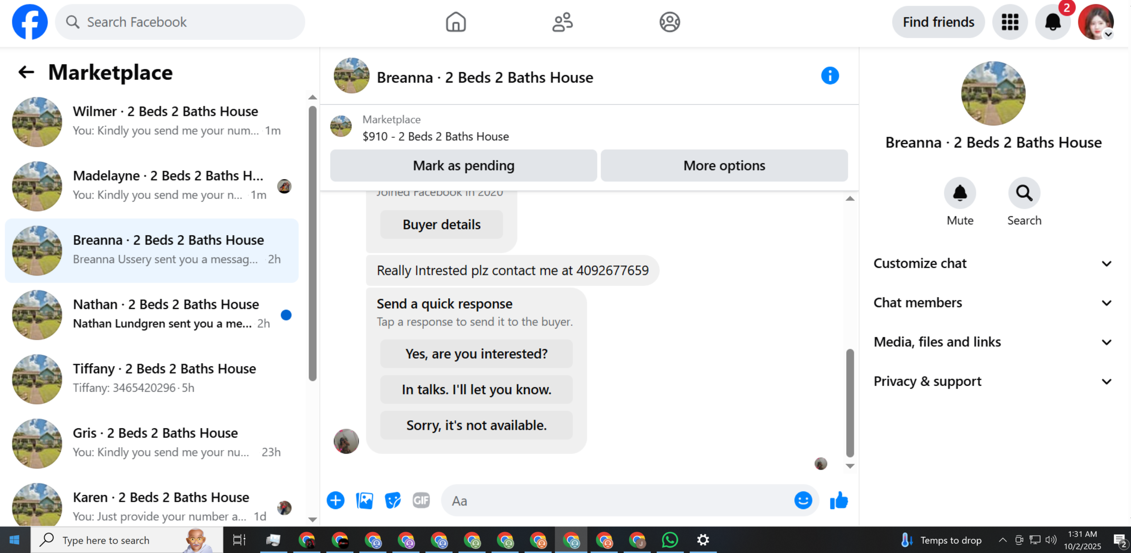This screenshot has height=553, width=1131.
Task: Open the notifications bell with badge
Action: [1052, 22]
